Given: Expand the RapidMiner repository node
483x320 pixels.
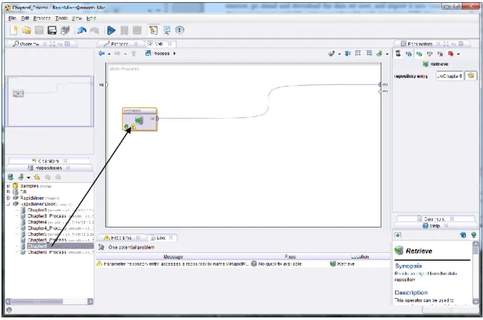Looking at the screenshot, I should (x=8, y=198).
